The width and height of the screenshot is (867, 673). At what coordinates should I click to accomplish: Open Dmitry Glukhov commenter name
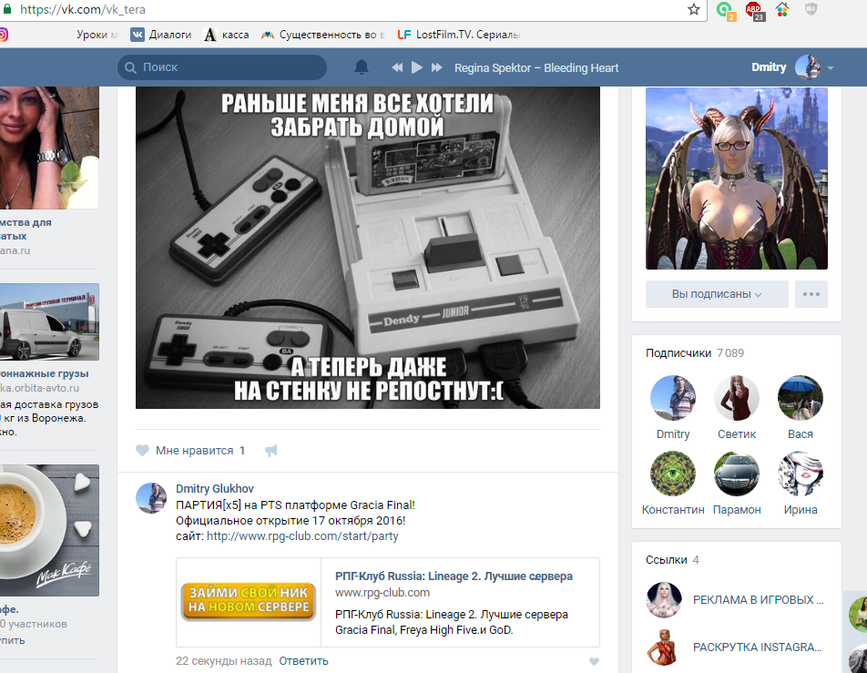click(215, 489)
